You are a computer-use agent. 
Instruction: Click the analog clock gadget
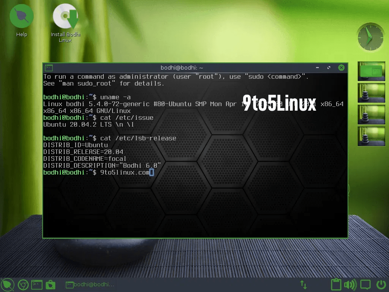tap(370, 36)
